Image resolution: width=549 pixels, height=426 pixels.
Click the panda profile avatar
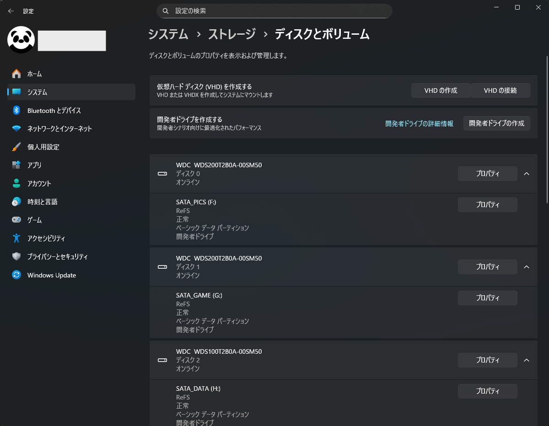(21, 40)
